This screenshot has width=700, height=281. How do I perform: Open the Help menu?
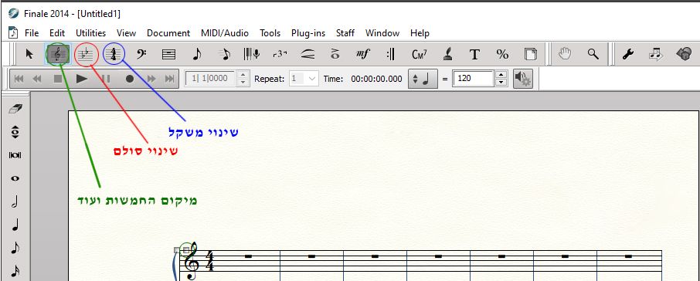click(x=420, y=33)
